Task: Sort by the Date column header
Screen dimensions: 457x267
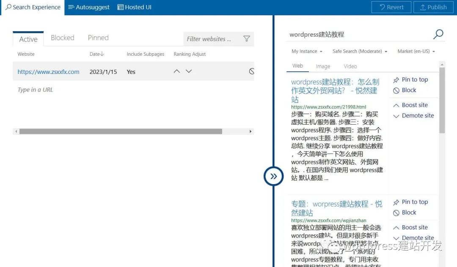Action: pyautogui.click(x=97, y=54)
